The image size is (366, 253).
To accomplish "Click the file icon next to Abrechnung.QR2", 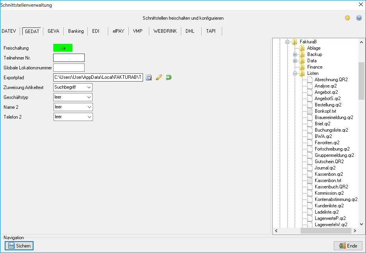I will coord(310,80).
